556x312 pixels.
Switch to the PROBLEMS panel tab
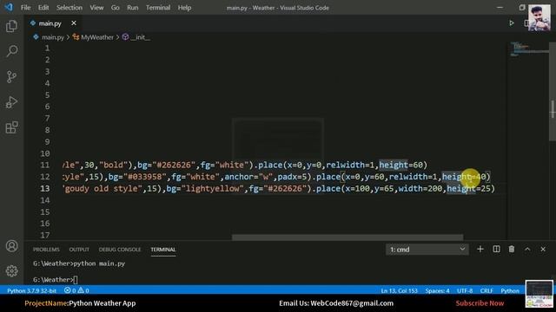[46, 250]
